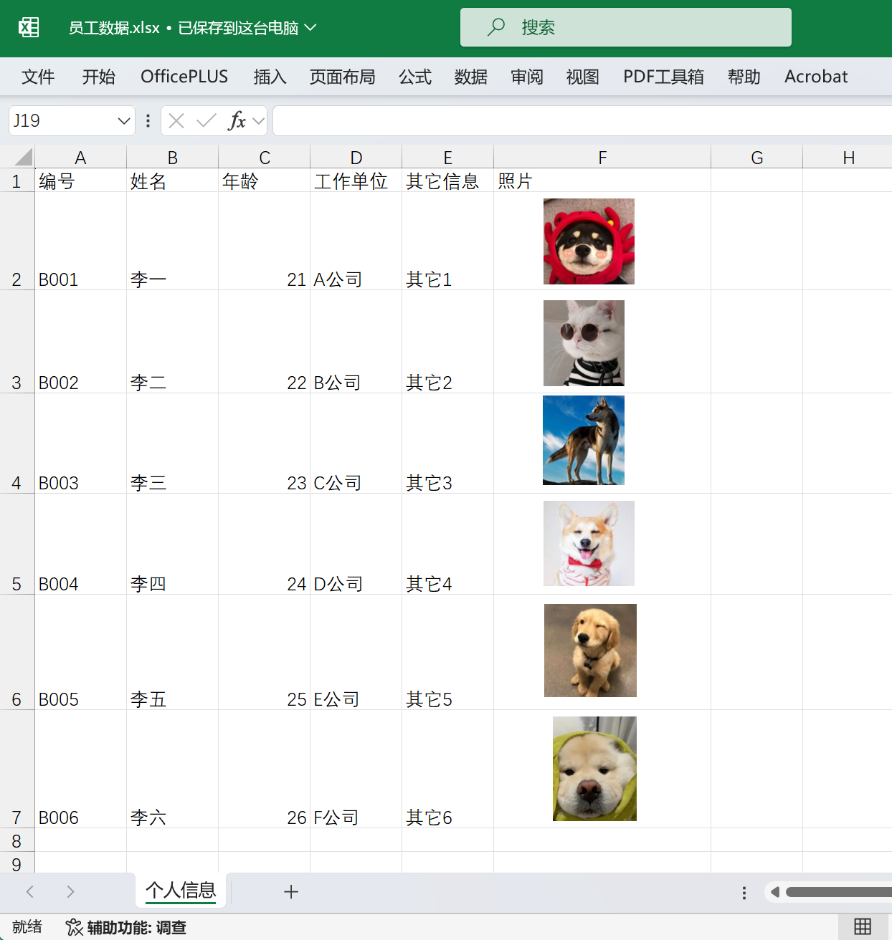Expand the formula bar chevron

[x=257, y=120]
